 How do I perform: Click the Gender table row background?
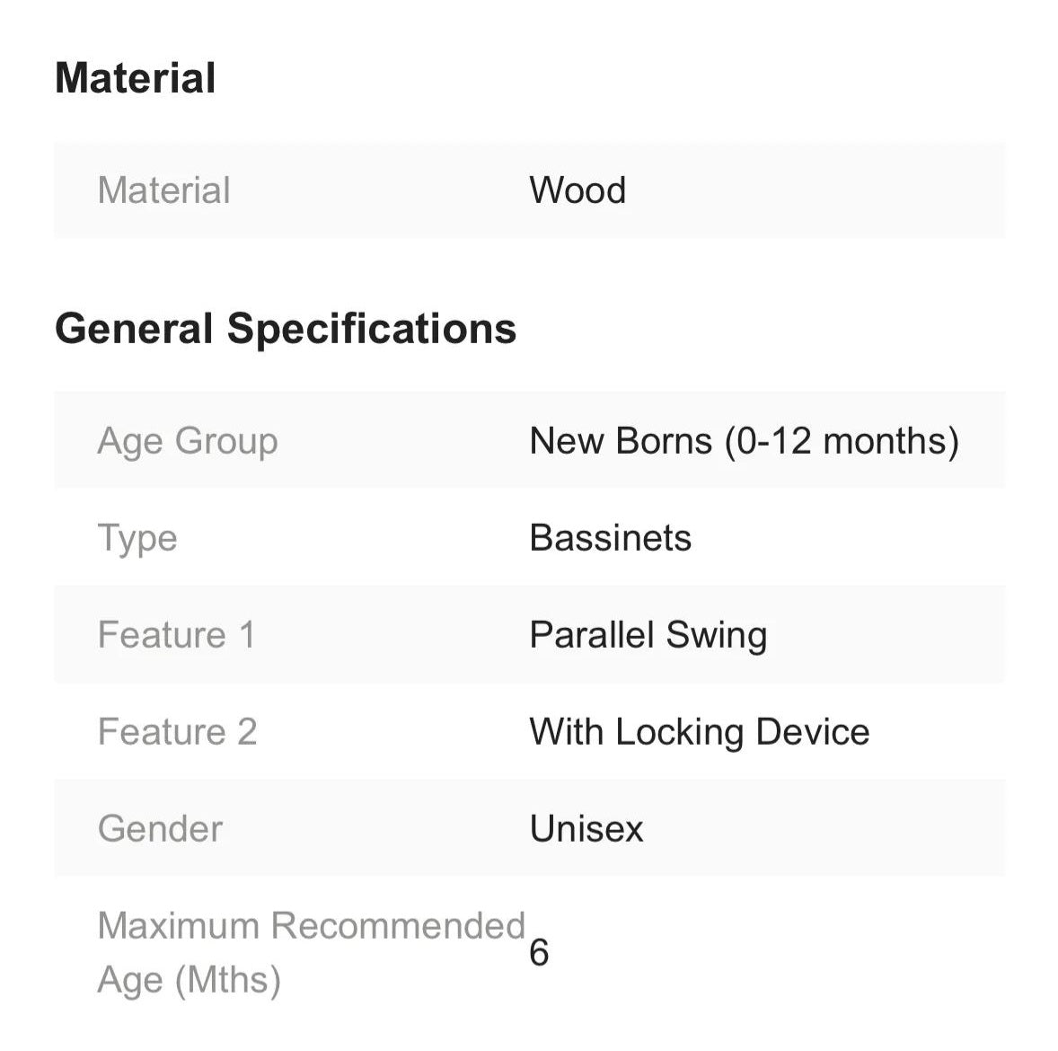point(530,828)
